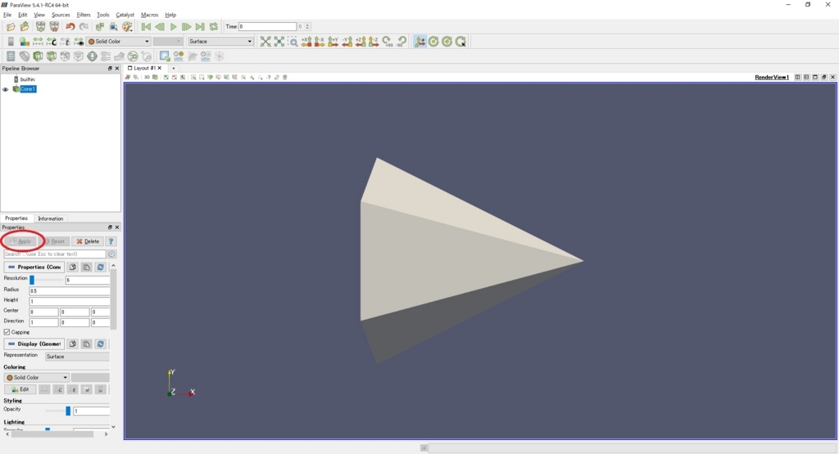
Task: Click the Reset button
Action: (x=54, y=241)
